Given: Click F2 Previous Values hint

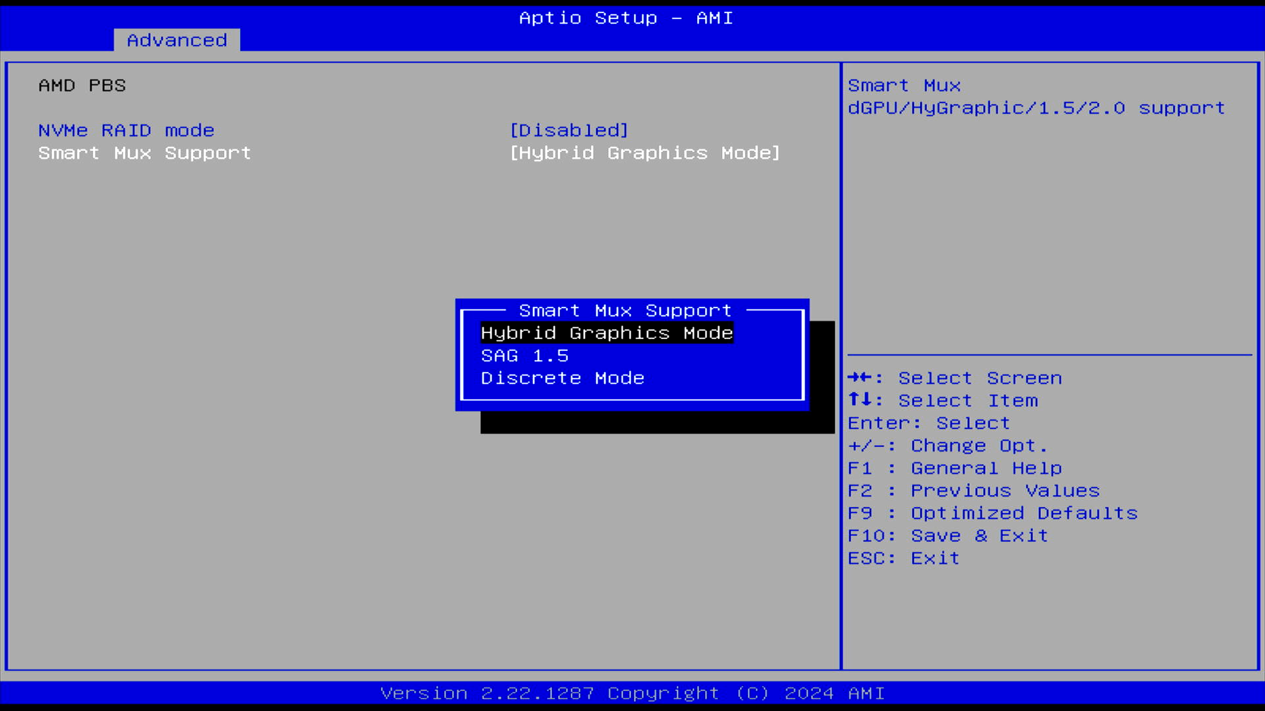Looking at the screenshot, I should pyautogui.click(x=973, y=490).
